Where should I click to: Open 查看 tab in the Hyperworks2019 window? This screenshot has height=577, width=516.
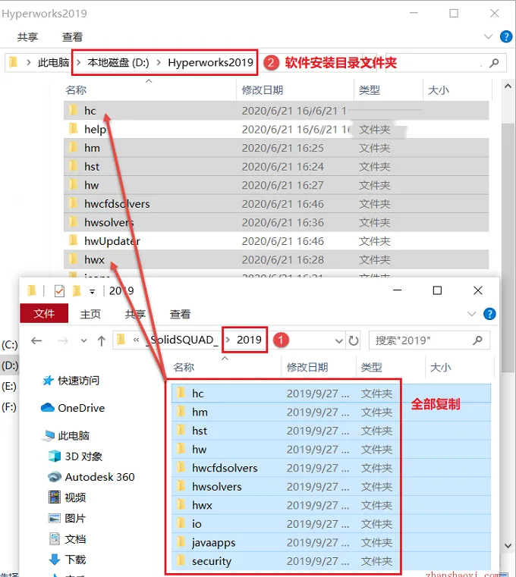pos(72,37)
